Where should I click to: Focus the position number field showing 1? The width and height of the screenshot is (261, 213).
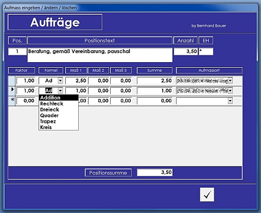[x=17, y=51]
